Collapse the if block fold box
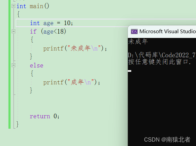 click(13, 31)
